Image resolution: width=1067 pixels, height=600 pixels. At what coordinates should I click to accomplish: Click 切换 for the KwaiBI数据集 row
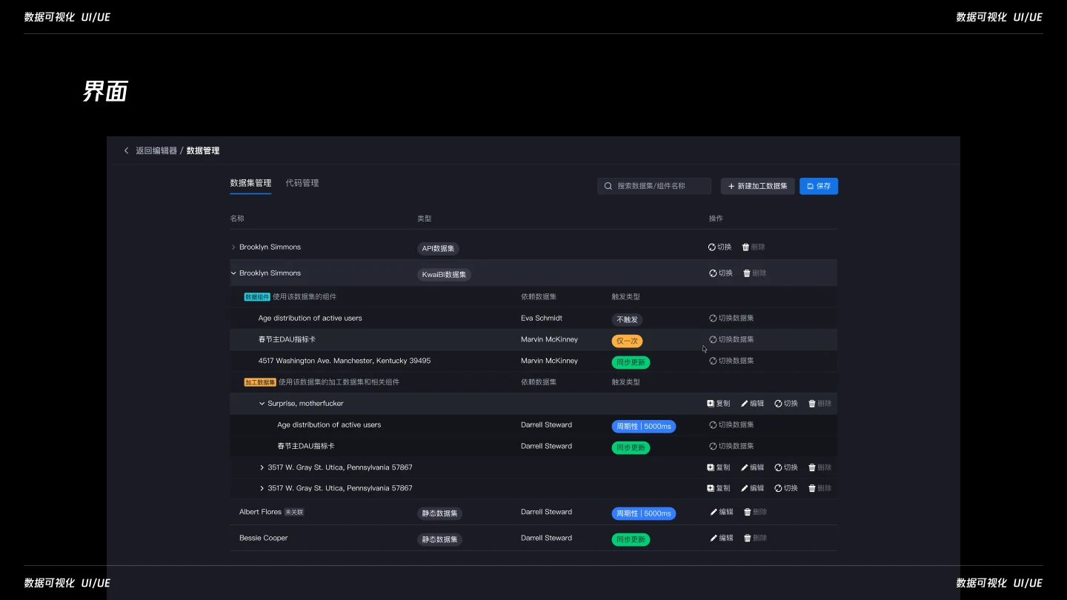coord(721,273)
